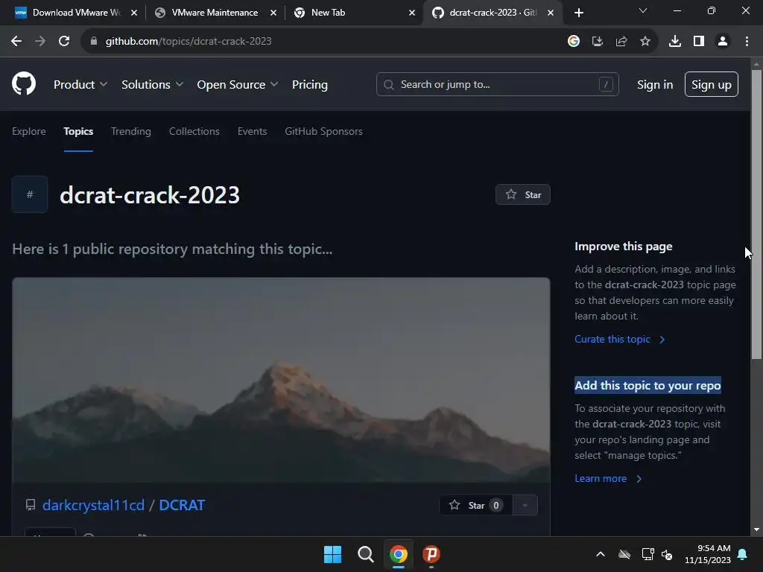This screenshot has width=763, height=572.
Task: Open Chrome three-dot menu
Action: point(747,42)
